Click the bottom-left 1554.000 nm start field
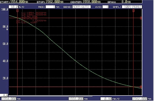This screenshot has height=101, width=154. 9,99
